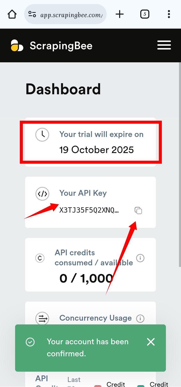Click the ScrapingBee logo icon

pyautogui.click(x=17, y=45)
